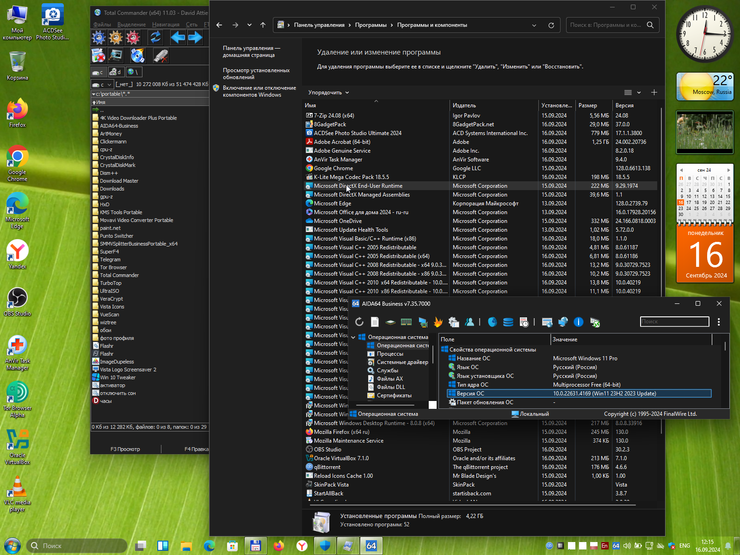
Task: Open the view options dropdown arrow
Action: point(639,92)
